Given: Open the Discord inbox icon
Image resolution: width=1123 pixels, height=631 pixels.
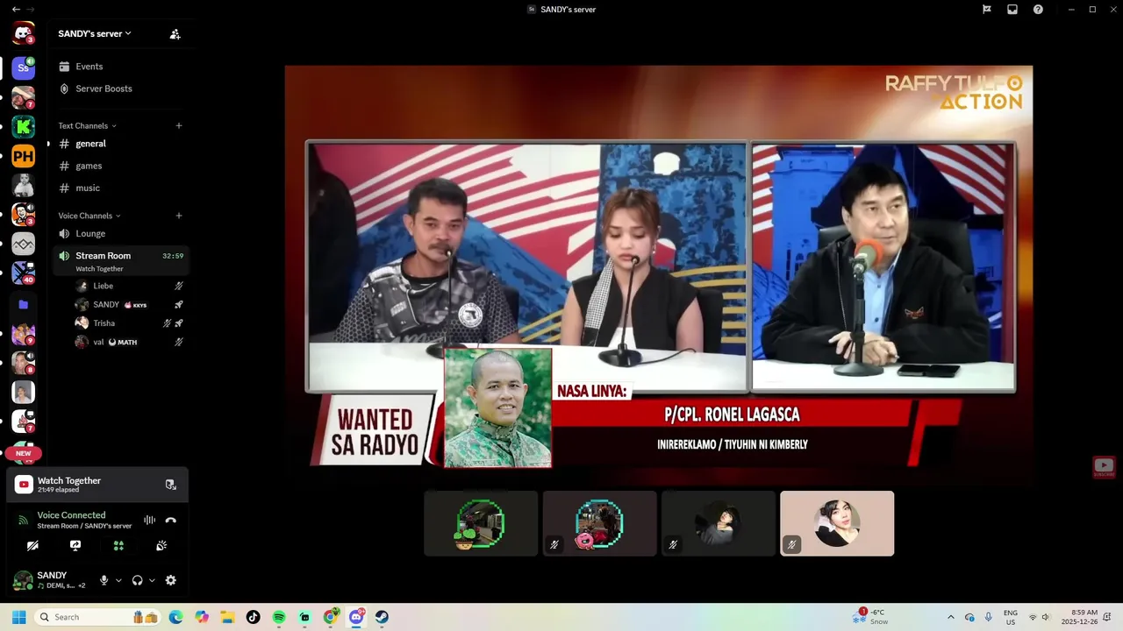Looking at the screenshot, I should [1012, 9].
